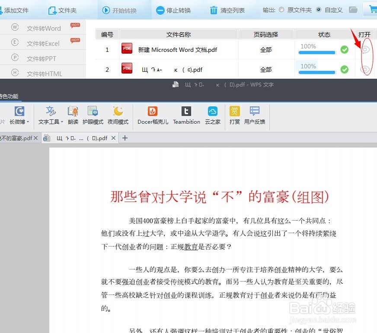This screenshot has height=333, width=377.
Task: Click the 100% progress bar of row 1
Action: pyautogui.click(x=316, y=51)
